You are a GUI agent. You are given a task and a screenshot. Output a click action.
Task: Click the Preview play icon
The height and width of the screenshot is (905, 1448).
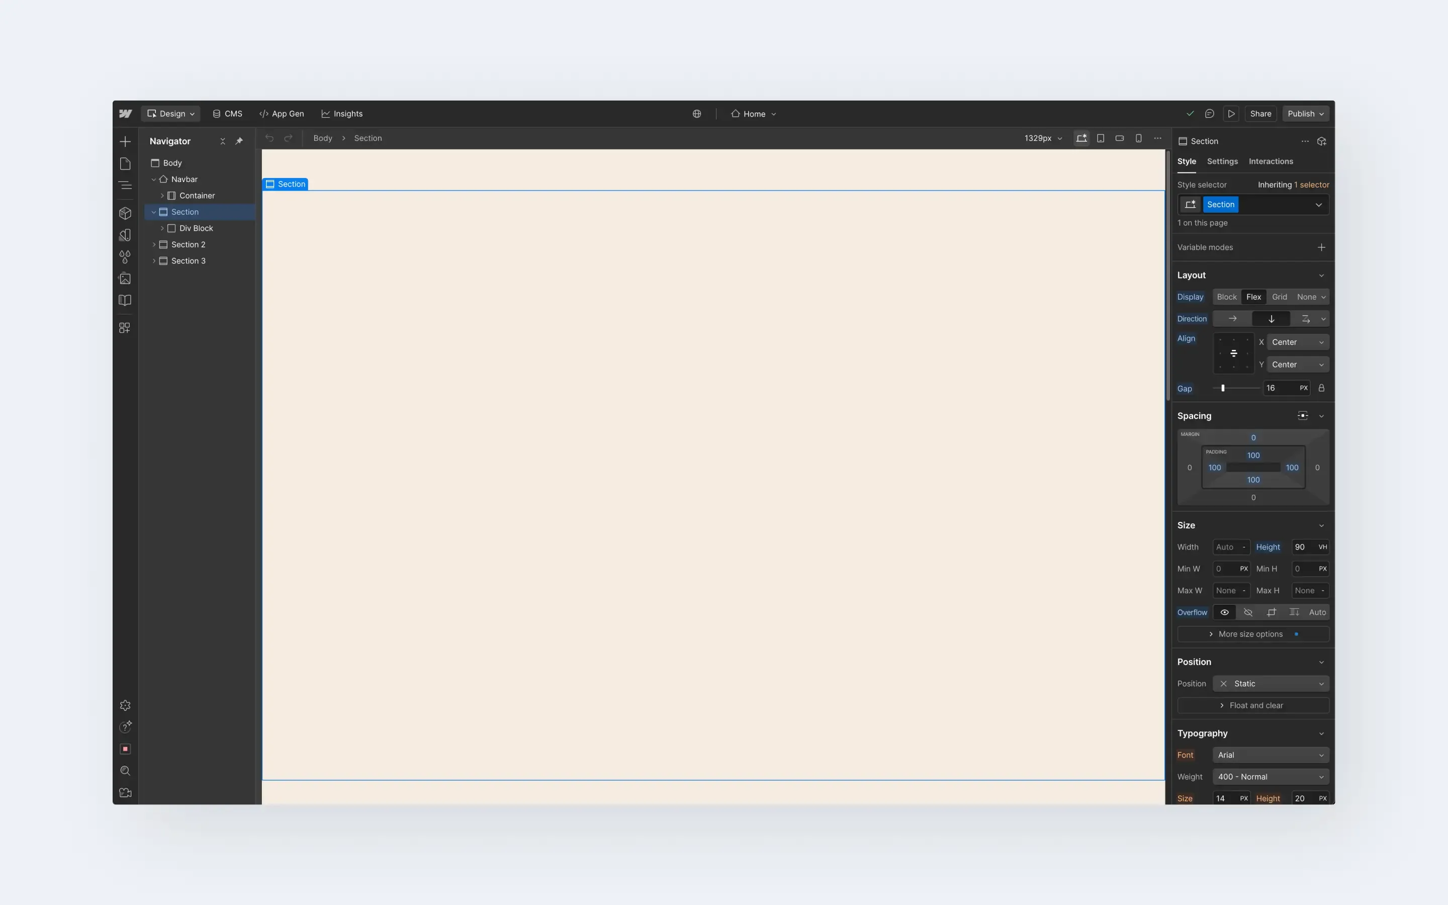click(x=1231, y=114)
